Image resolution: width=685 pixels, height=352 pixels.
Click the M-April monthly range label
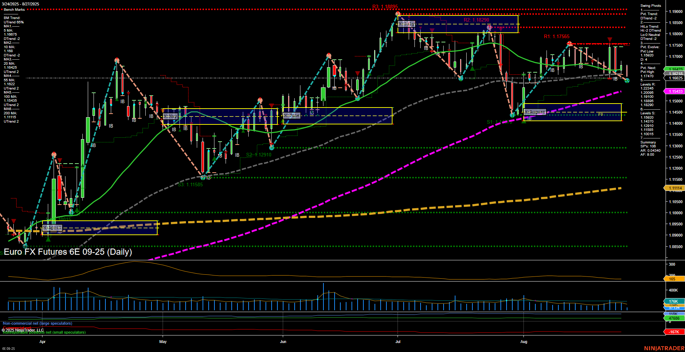(x=52, y=228)
